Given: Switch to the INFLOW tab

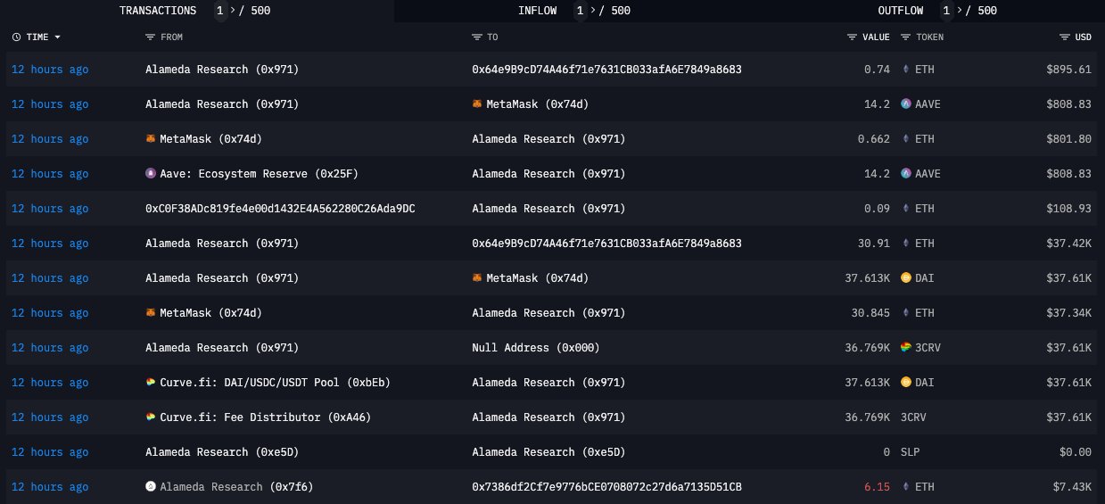Looking at the screenshot, I should 537,11.
